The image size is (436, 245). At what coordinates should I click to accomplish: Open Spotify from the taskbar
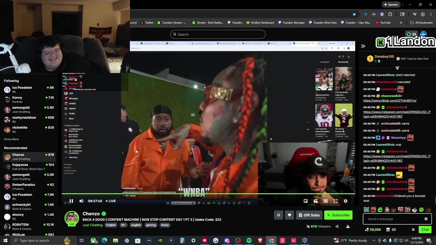tap(249, 241)
